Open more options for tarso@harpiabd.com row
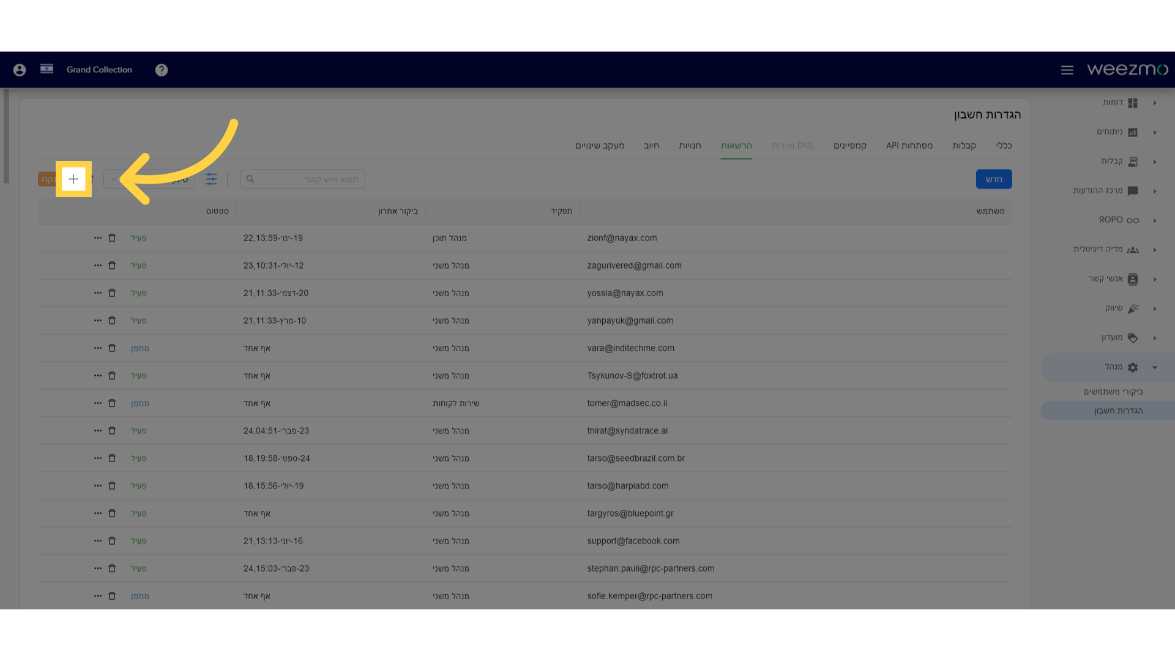 pos(98,485)
